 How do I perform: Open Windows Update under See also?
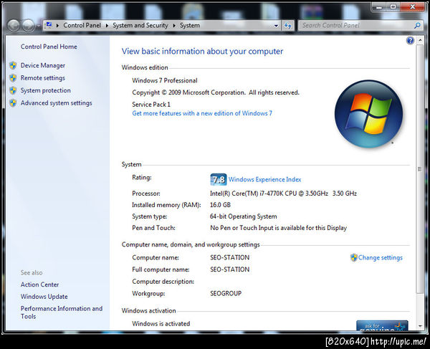point(44,297)
